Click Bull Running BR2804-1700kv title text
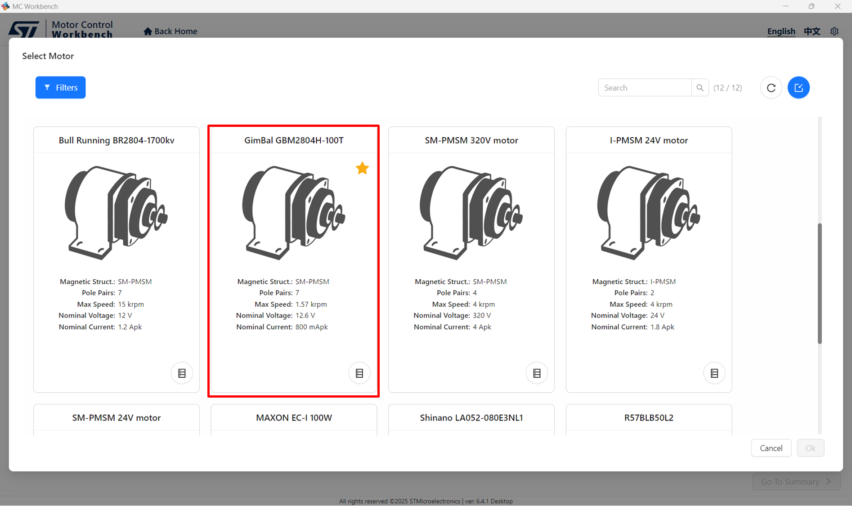Screen dimensions: 852x506 pyautogui.click(x=117, y=140)
